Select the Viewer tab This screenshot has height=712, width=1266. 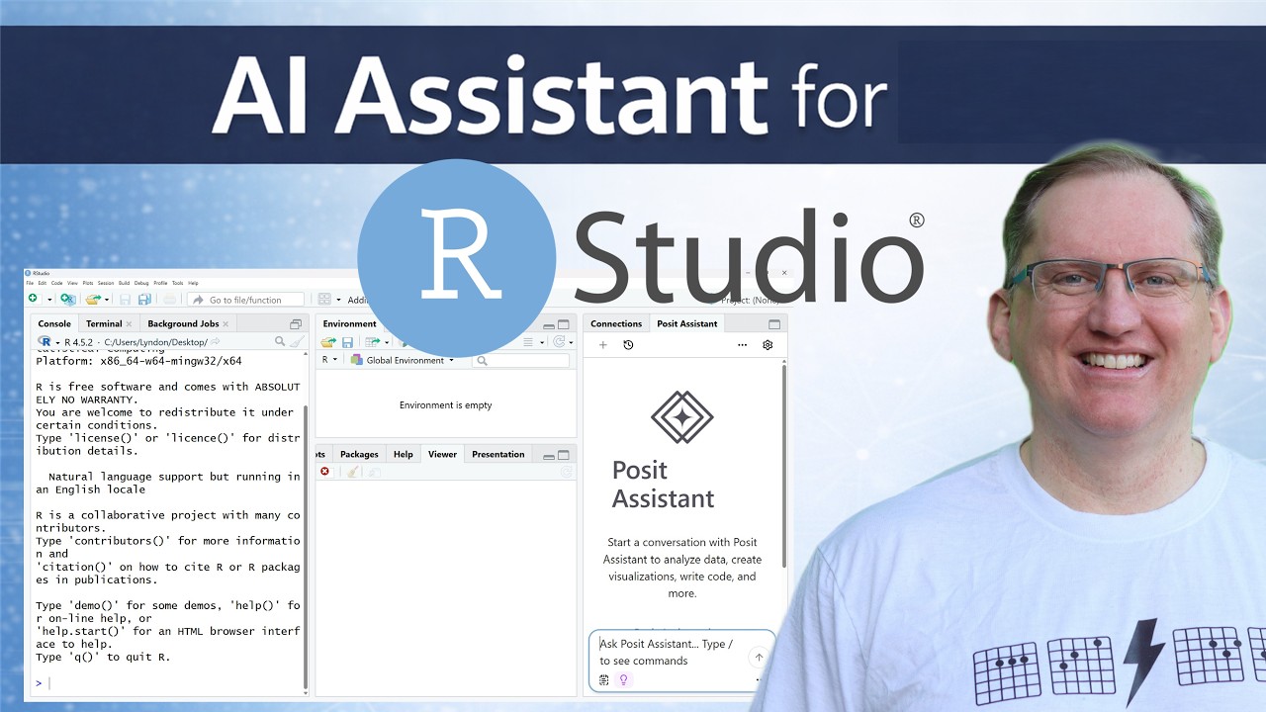[x=442, y=454]
